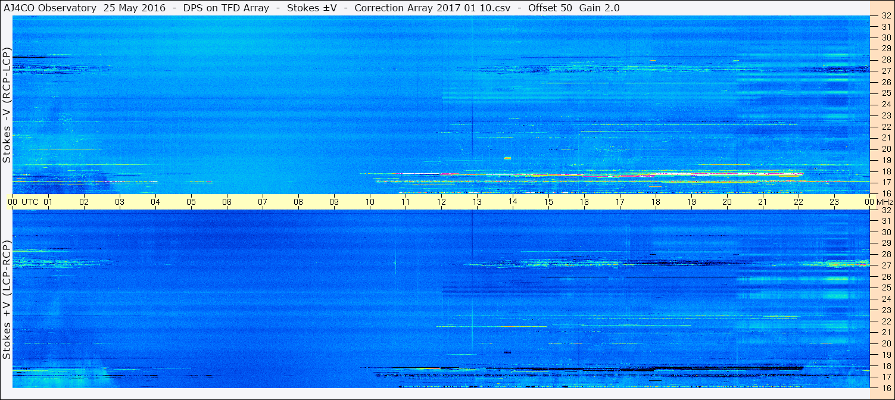Select the 22 hour tick on time axis
The image size is (895, 400).
[799, 202]
